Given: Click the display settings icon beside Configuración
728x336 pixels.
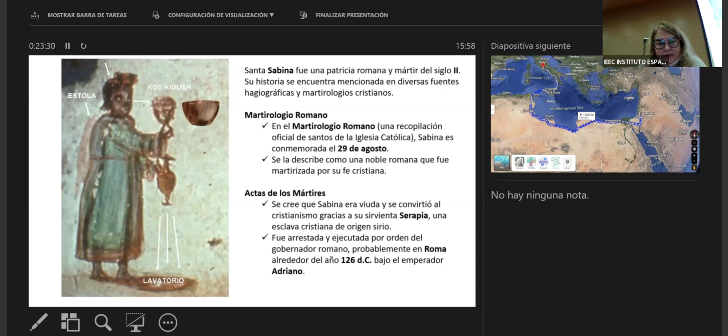Looking at the screenshot, I should coord(156,15).
